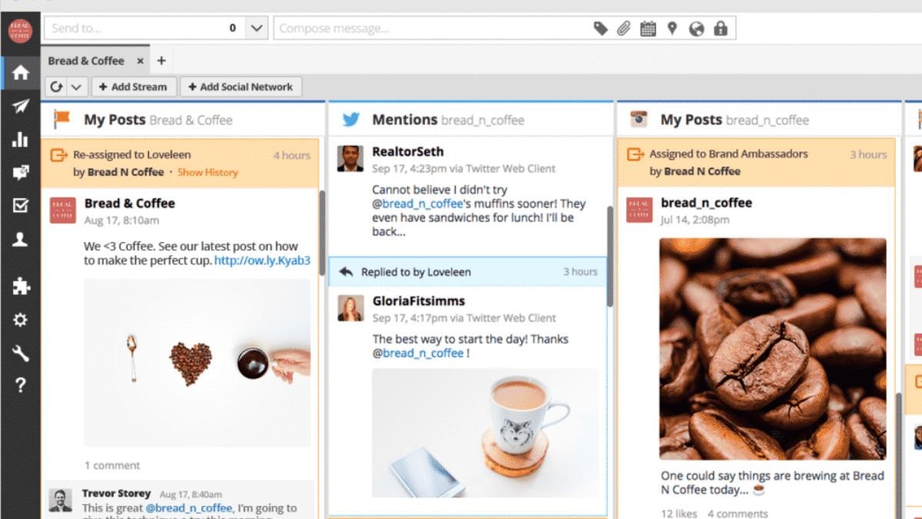
Task: Expand the refresh interval dropdown arrow
Action: 76,87
